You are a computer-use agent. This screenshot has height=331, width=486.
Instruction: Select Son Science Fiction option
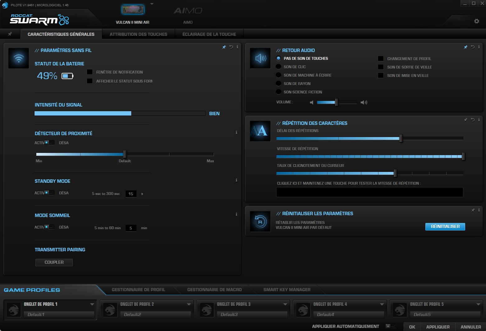pos(279,92)
